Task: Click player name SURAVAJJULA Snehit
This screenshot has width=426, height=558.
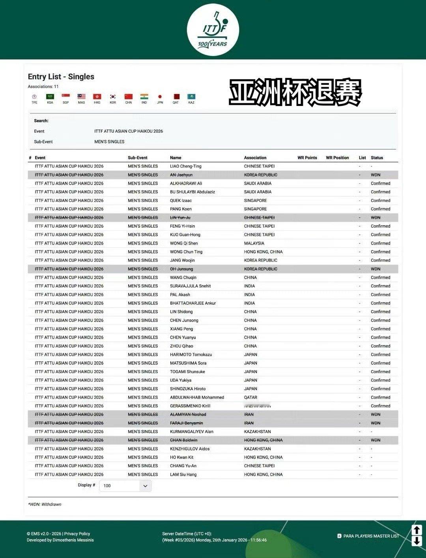Action: [191, 286]
